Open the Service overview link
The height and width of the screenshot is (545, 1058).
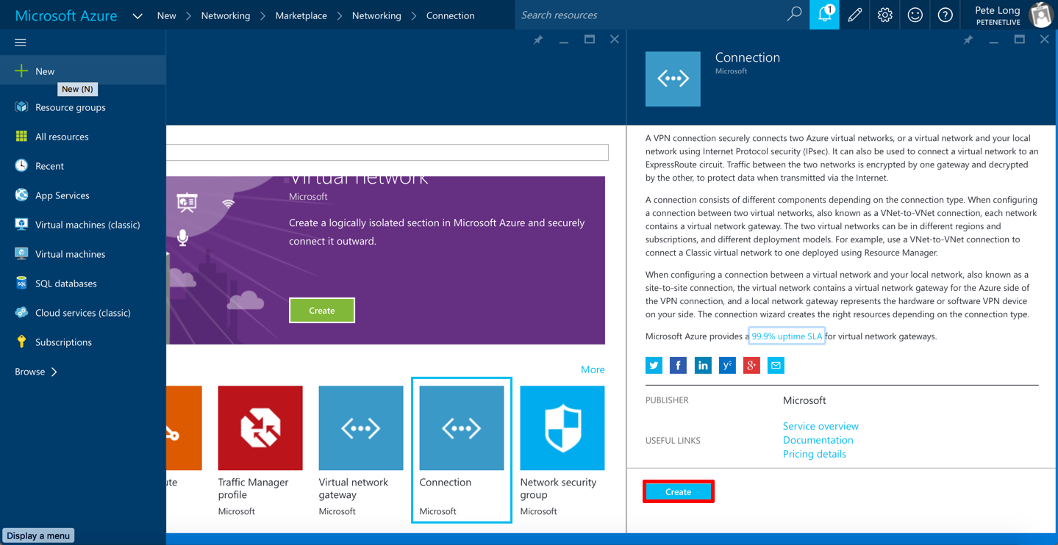click(821, 426)
